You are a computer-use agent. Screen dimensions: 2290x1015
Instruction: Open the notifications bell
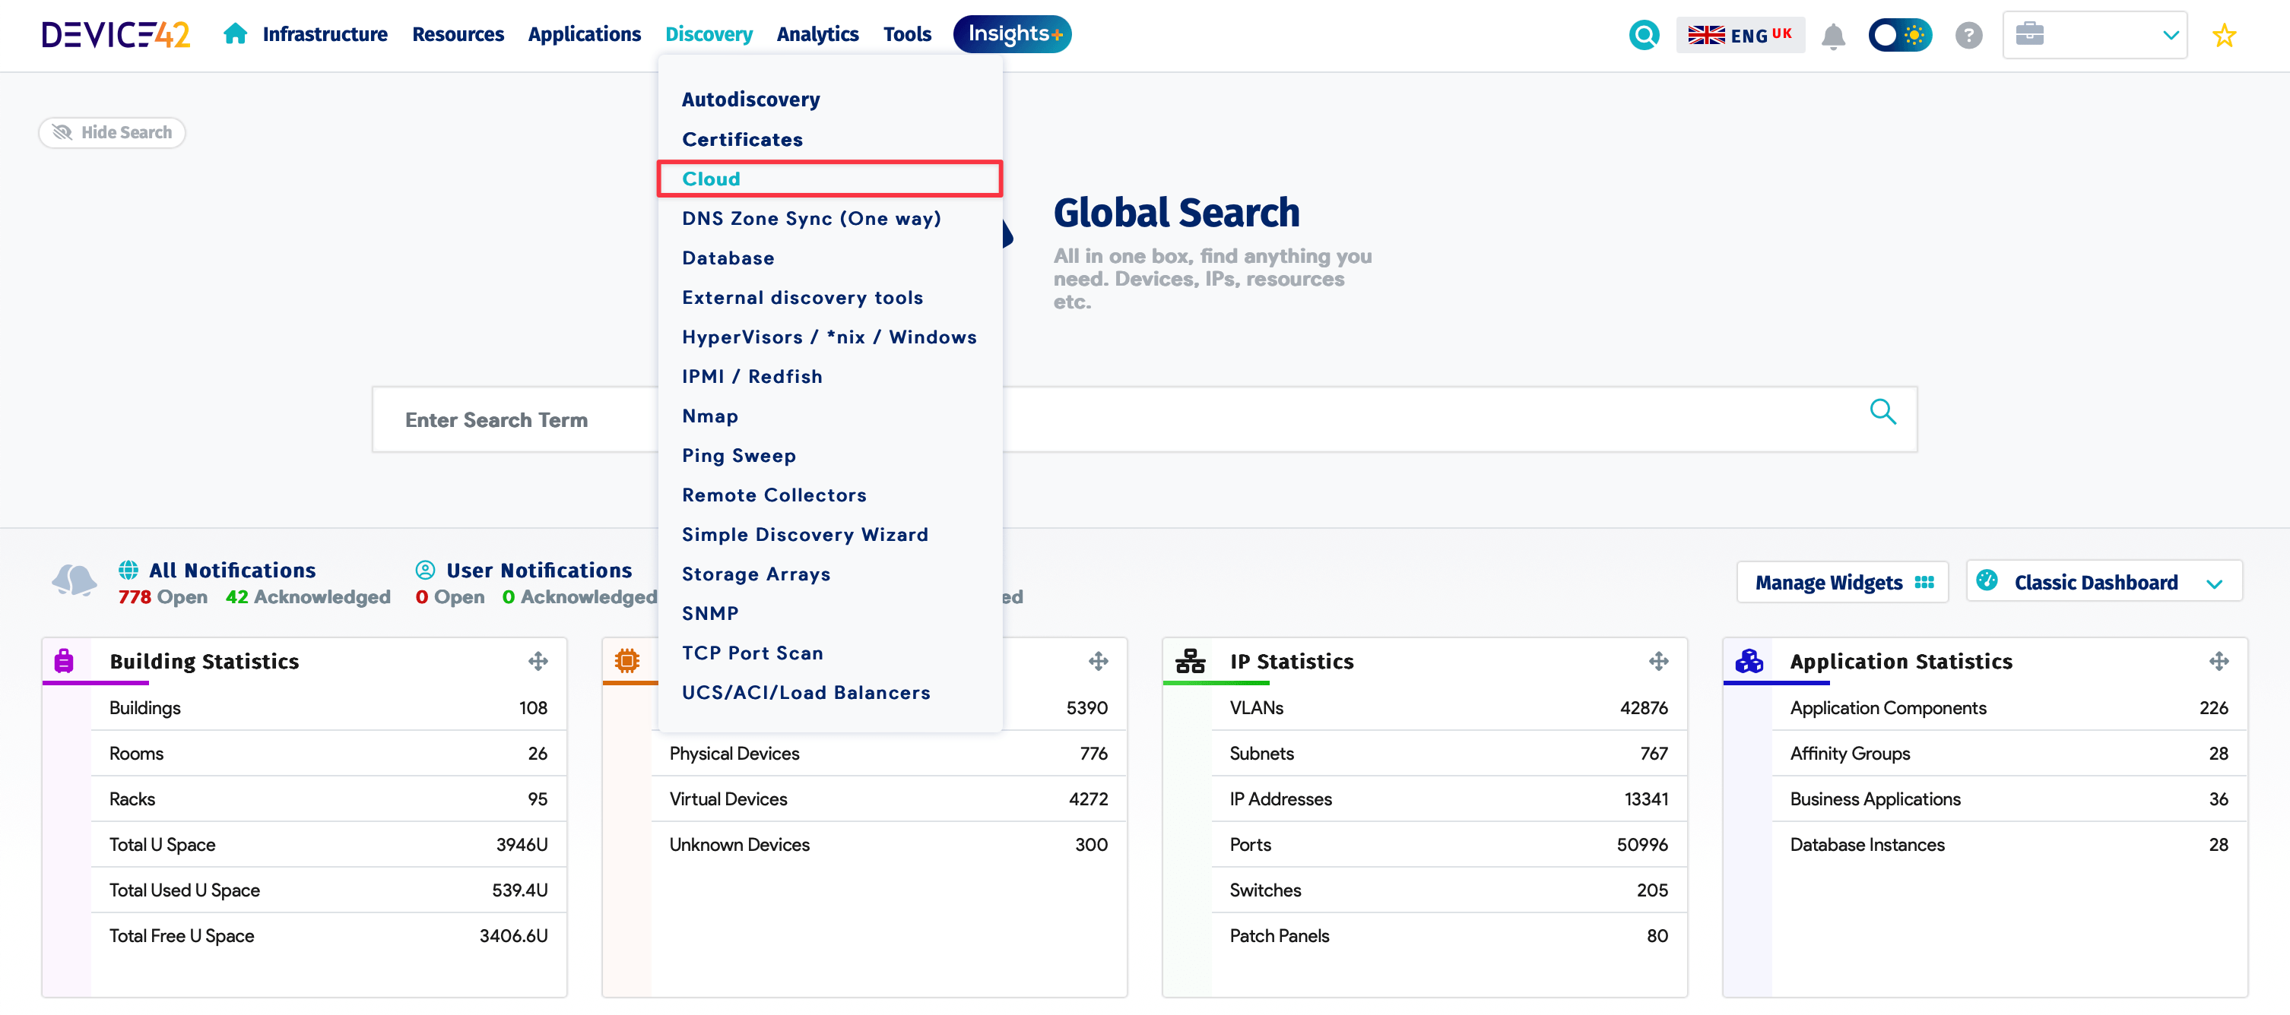1833,36
